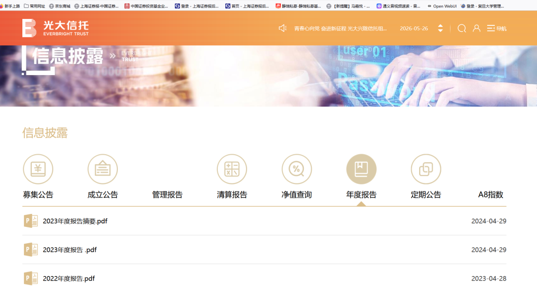Click PDF icon beside 2023年度报告 .pdf
The height and width of the screenshot is (289, 537).
pyautogui.click(x=31, y=250)
